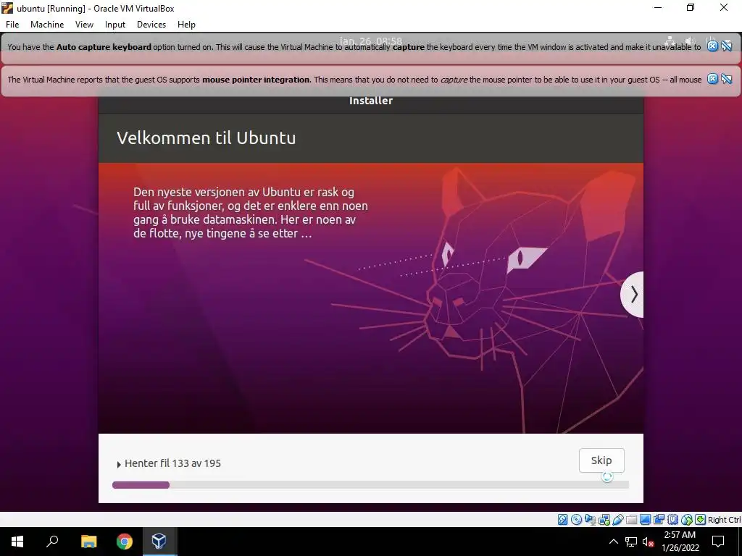Click the shared folders indicator in VirtualBox status bar
Image resolution: width=742 pixels, height=556 pixels.
point(631,520)
